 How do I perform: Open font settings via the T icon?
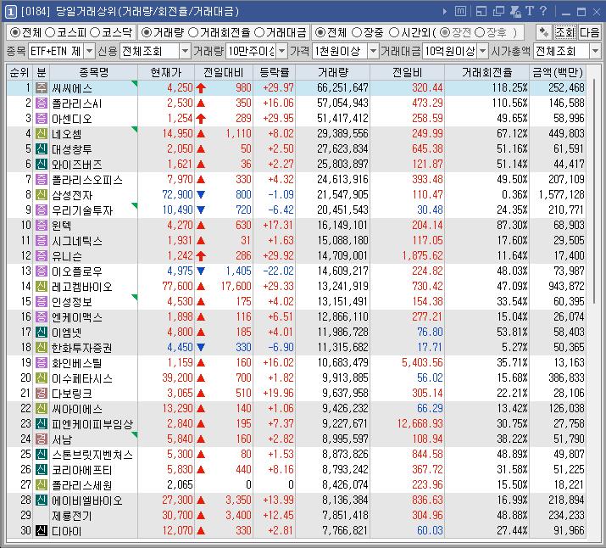point(530,11)
